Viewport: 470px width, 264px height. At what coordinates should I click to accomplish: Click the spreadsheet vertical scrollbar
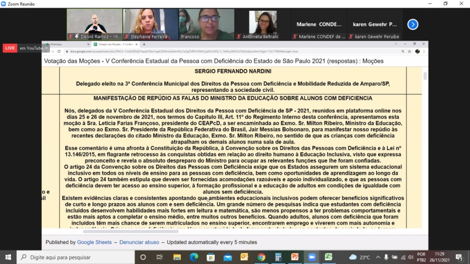[x=425, y=76]
